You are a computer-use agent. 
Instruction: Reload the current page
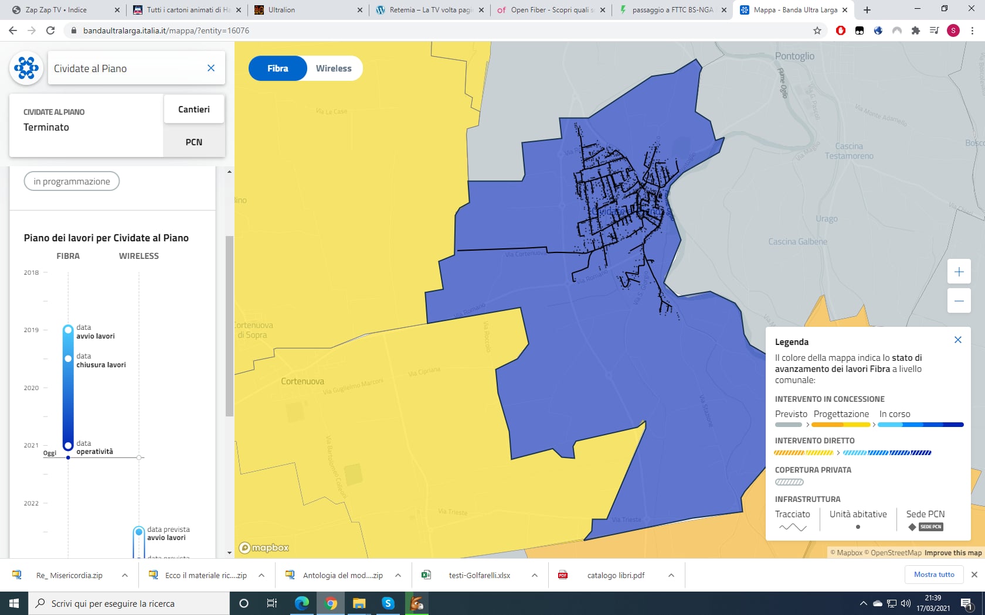click(50, 30)
